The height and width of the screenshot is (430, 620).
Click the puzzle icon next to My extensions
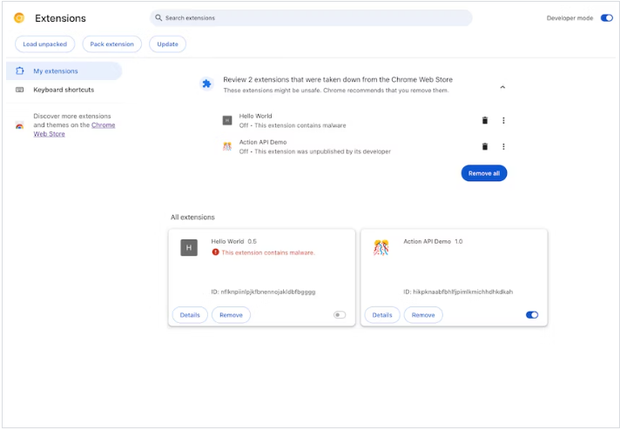pos(20,71)
